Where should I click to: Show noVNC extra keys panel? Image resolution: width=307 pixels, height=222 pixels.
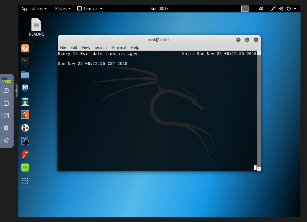tap(6, 91)
